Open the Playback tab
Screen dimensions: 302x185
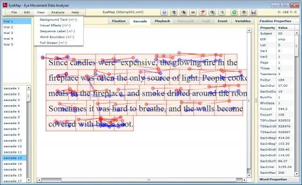point(162,21)
